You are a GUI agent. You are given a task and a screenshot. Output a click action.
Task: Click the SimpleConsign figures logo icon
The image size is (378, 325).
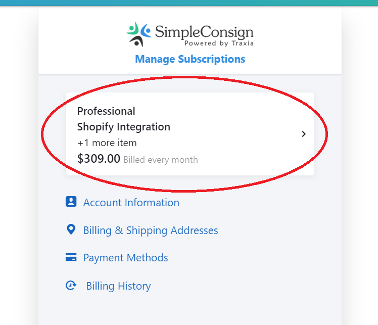tap(139, 34)
